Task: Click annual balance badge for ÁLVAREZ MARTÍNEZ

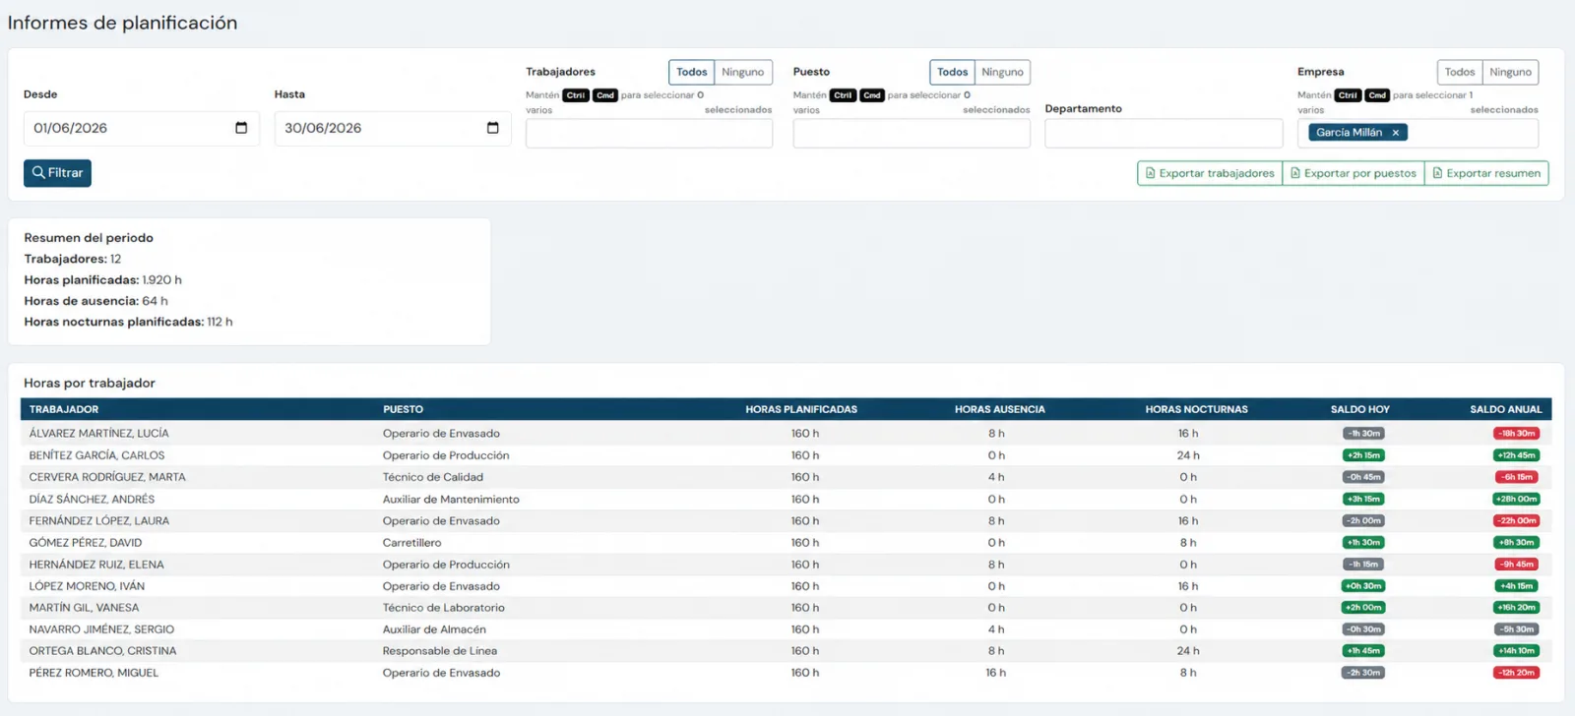Action: 1516,434
